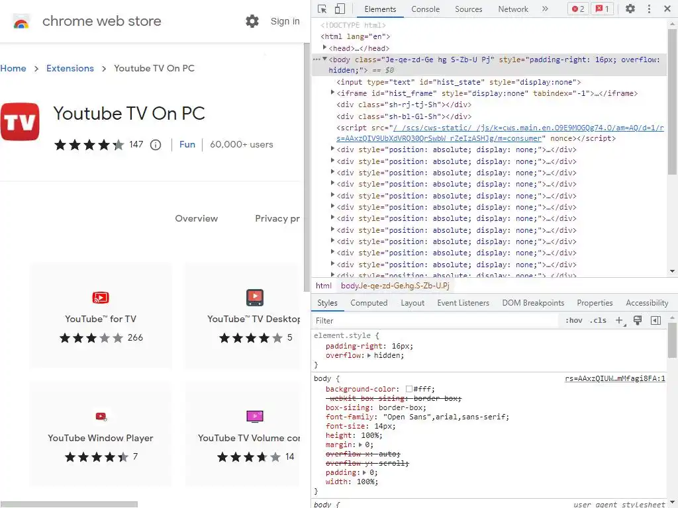Viewport: 678px width, 508px height.
Task: Show more DevTools tabs chevron
Action: (545, 9)
